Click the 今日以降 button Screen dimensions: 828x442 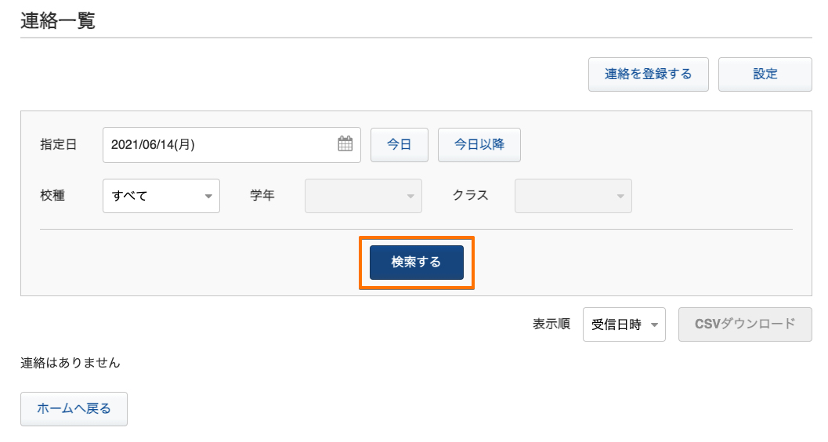479,145
